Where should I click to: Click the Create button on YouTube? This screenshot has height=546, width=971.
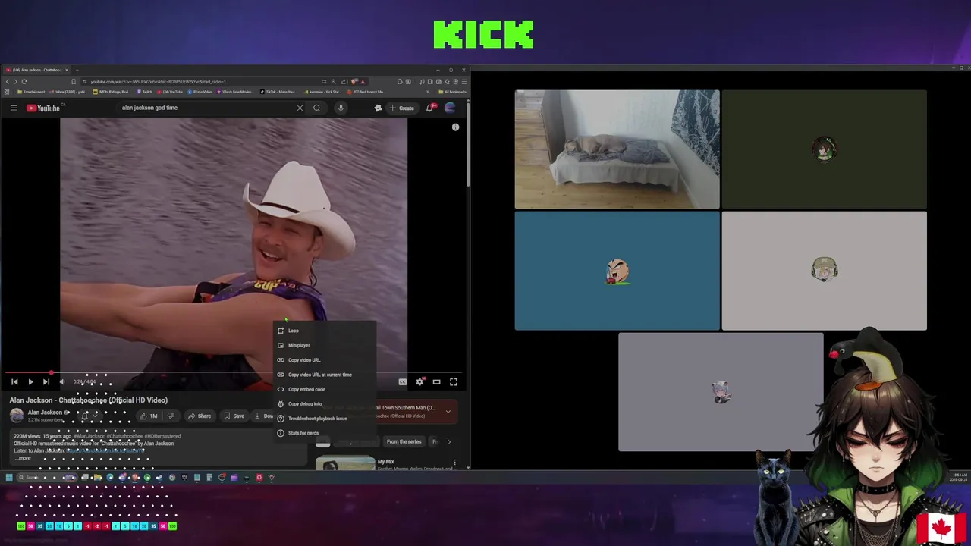[x=402, y=108]
